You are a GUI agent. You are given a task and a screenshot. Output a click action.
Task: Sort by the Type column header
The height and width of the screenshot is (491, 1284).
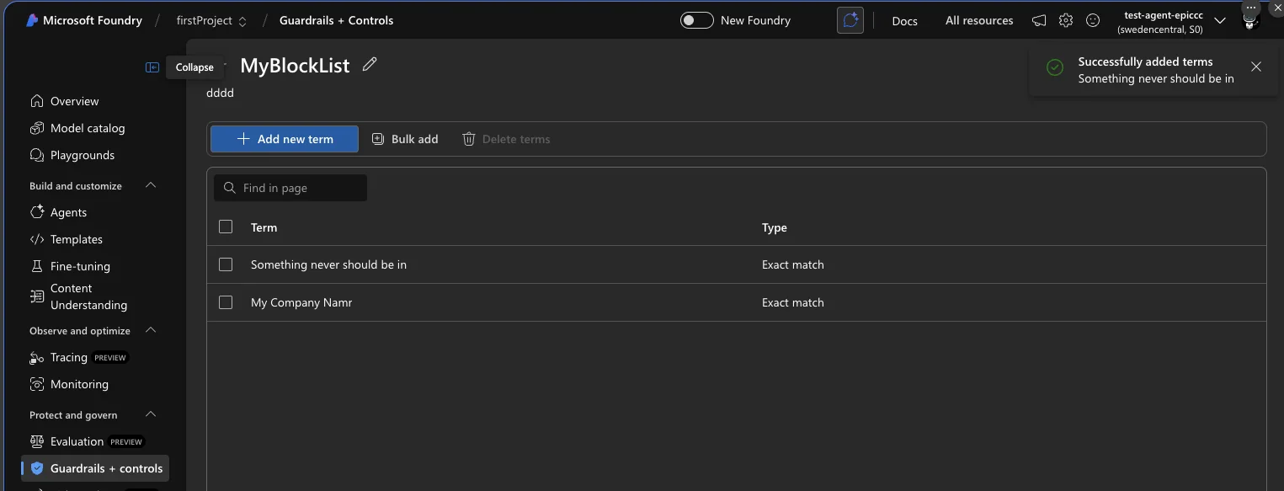click(775, 227)
